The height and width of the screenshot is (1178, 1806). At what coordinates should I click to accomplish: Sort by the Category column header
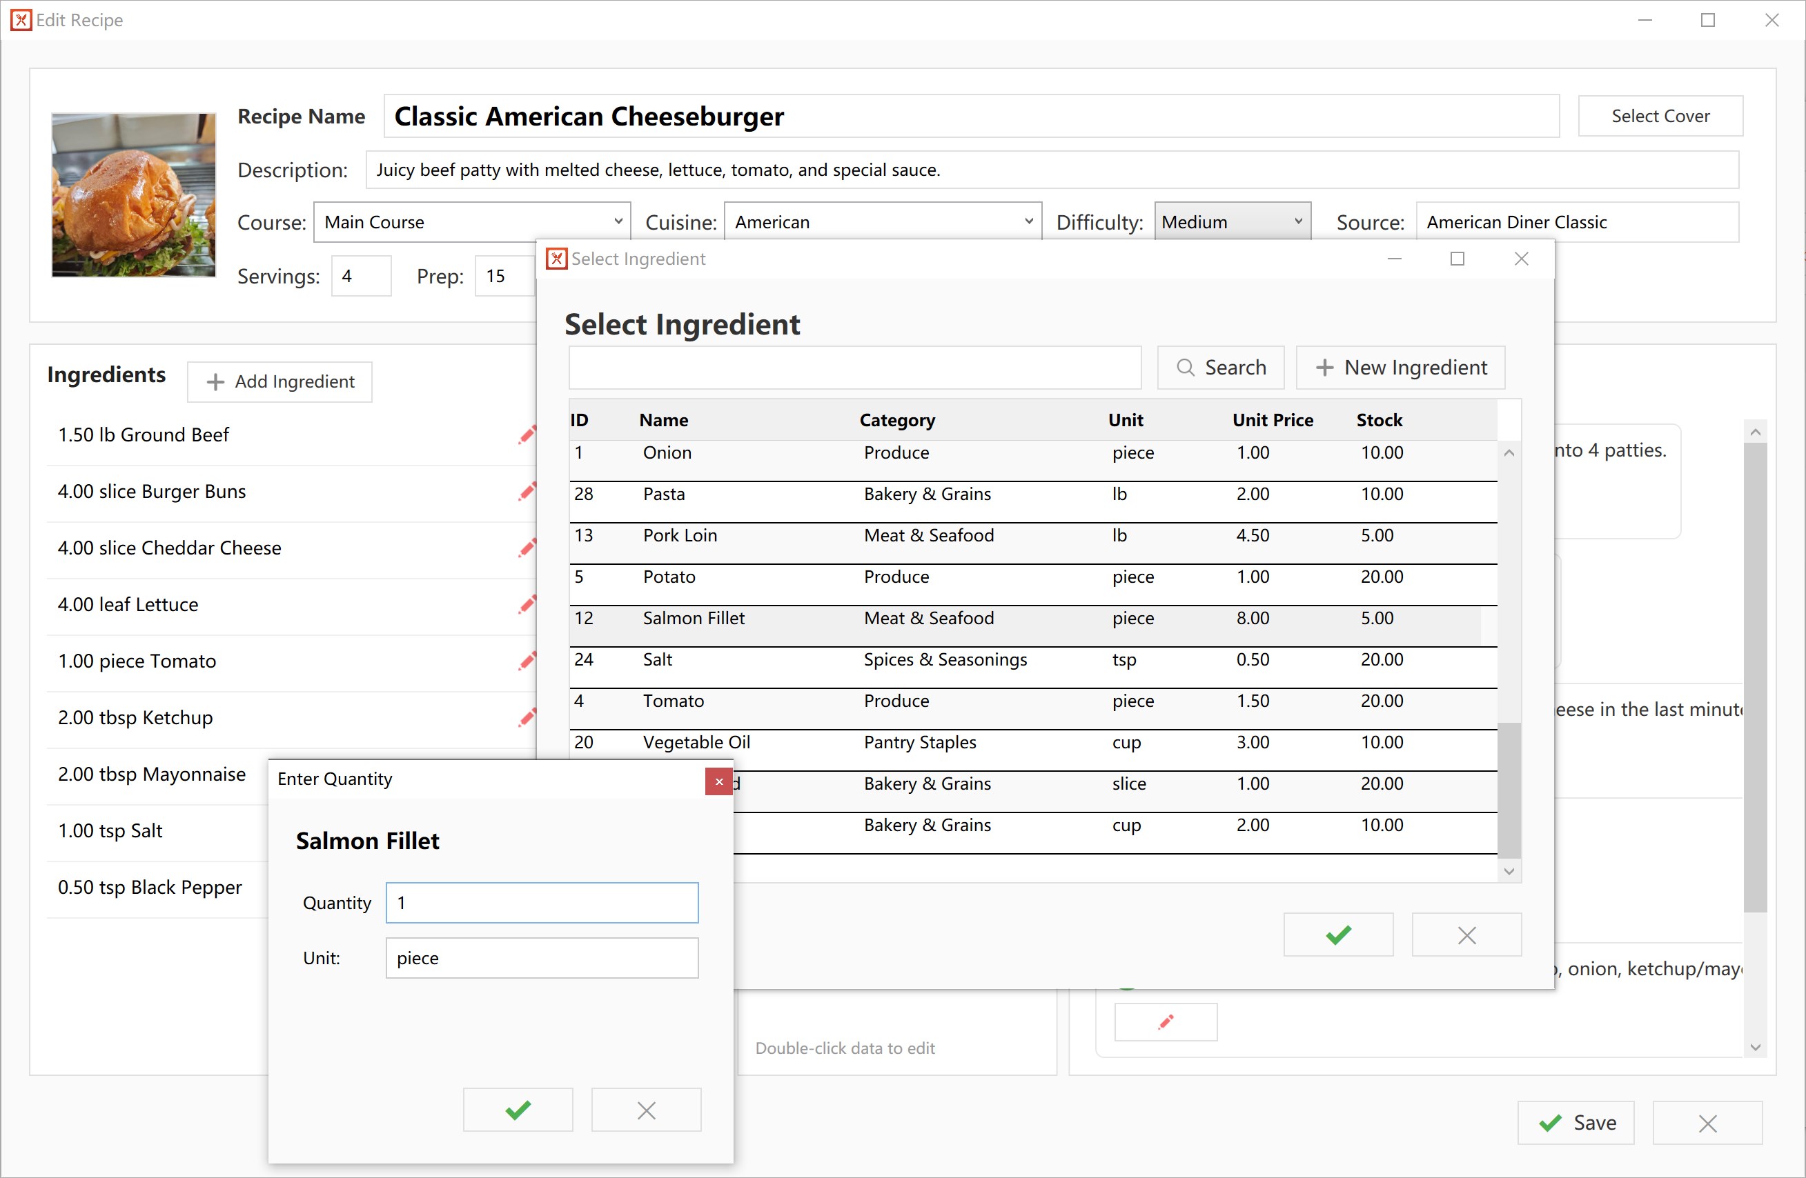[x=897, y=420]
